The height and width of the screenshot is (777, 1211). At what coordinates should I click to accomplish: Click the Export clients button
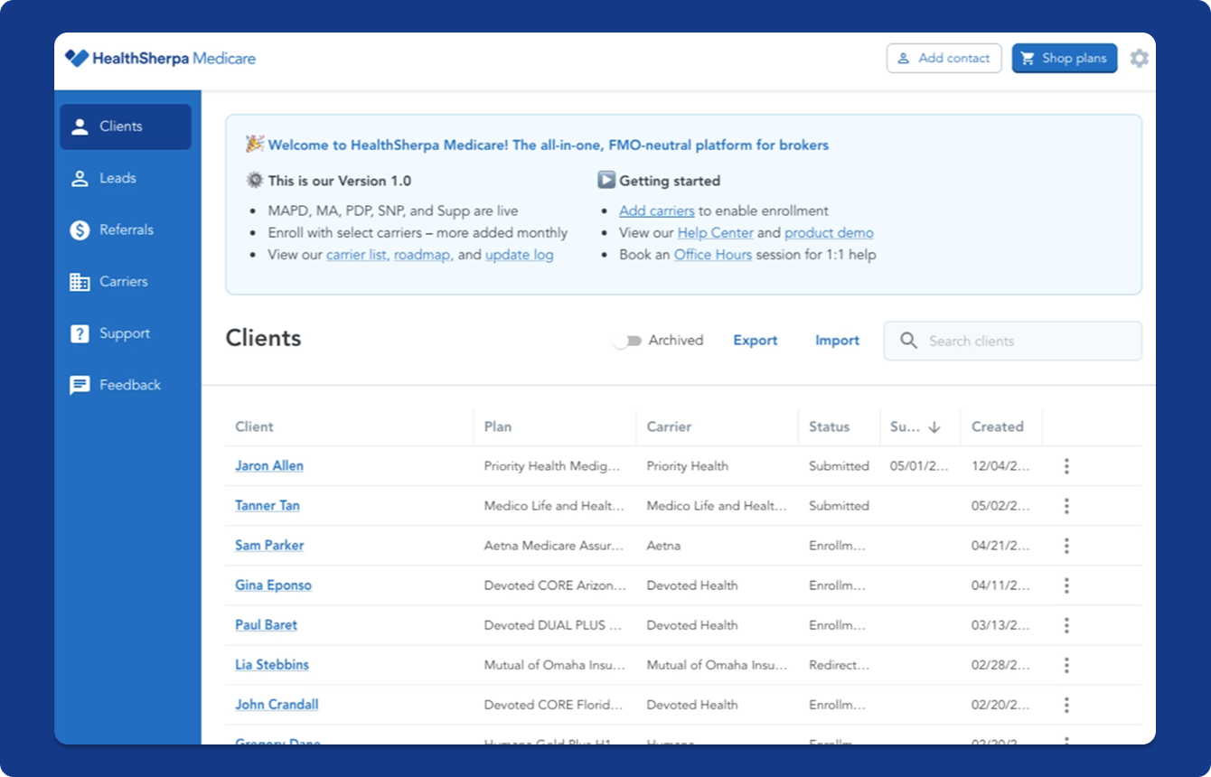pyautogui.click(x=755, y=341)
